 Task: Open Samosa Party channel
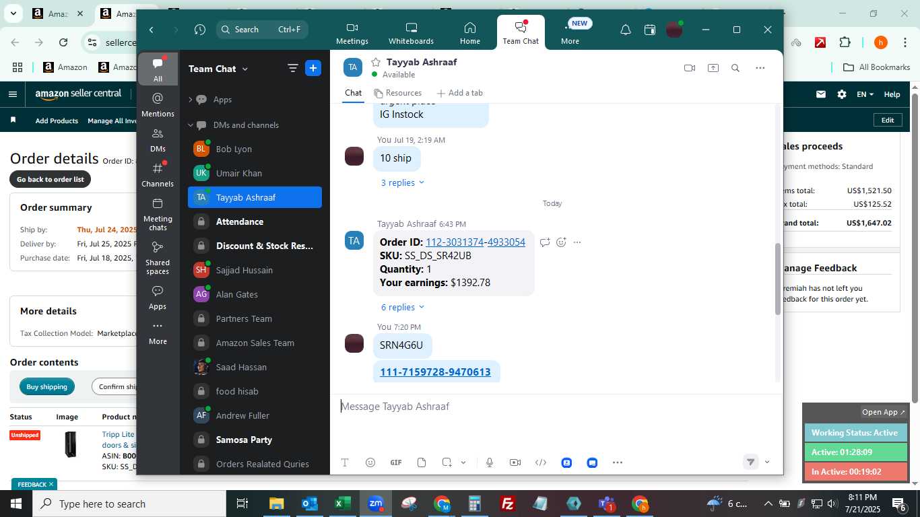click(x=255, y=440)
